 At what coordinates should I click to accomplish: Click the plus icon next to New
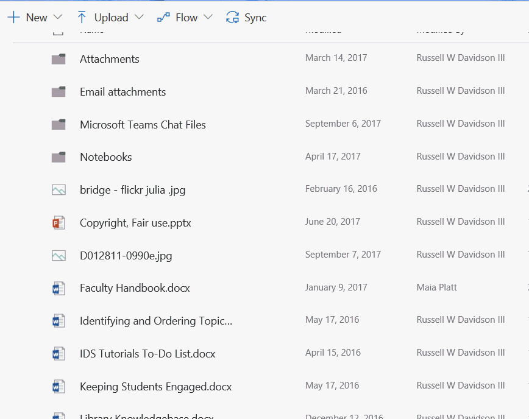click(x=13, y=17)
